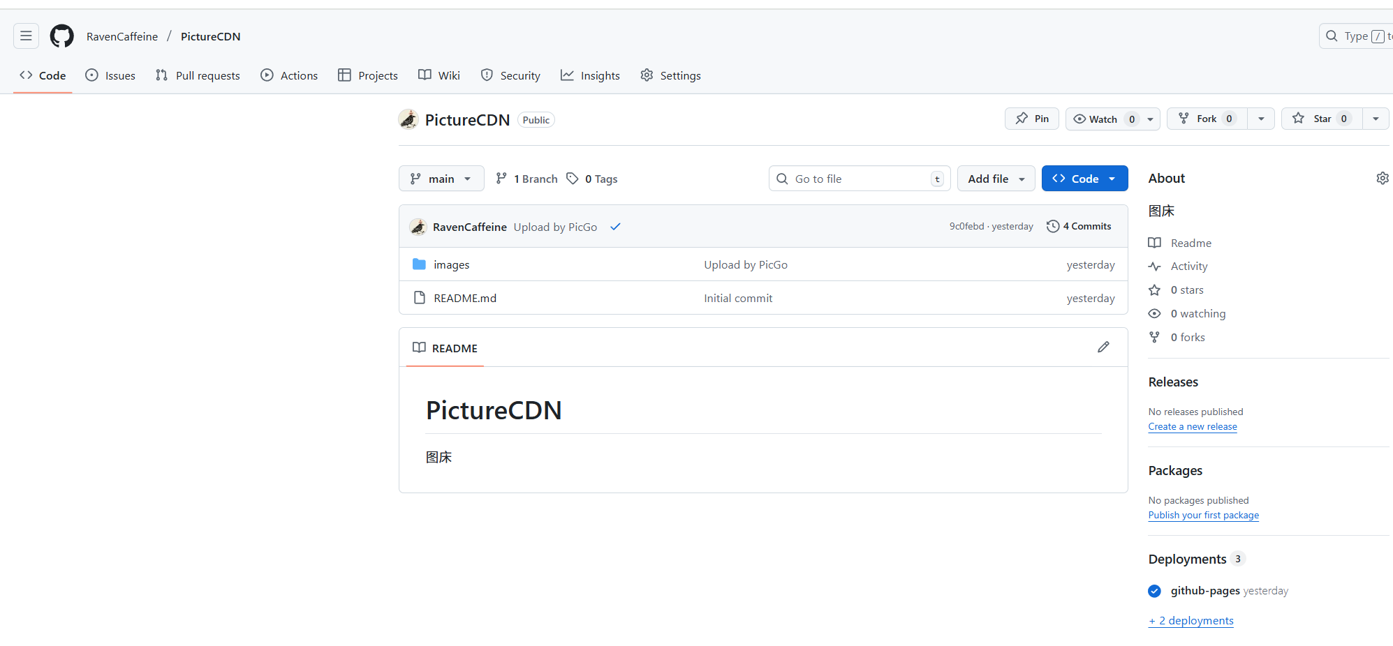Open the hamburger navigation menu
This screenshot has height=646, width=1393.
tap(26, 36)
